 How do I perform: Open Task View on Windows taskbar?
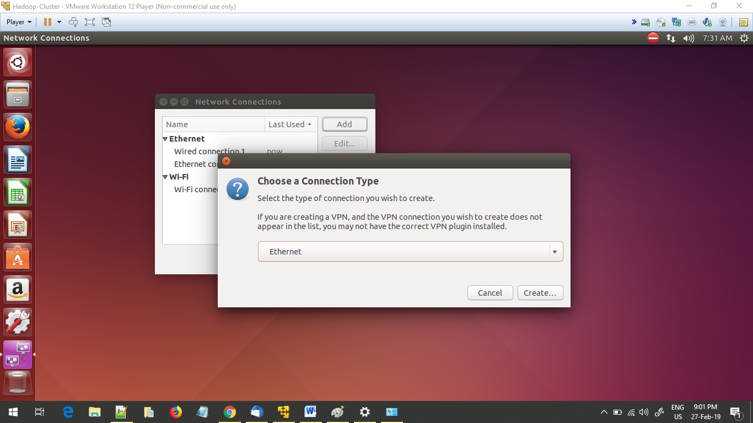coord(39,412)
